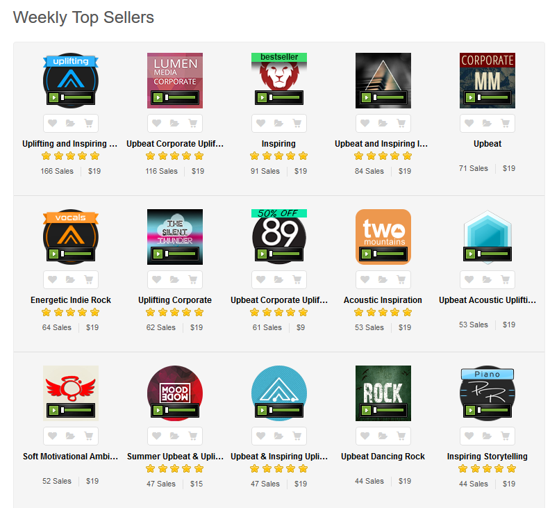This screenshot has width=550, height=508.
Task: Add Corporate MM Upbeat track to cart
Action: point(505,123)
